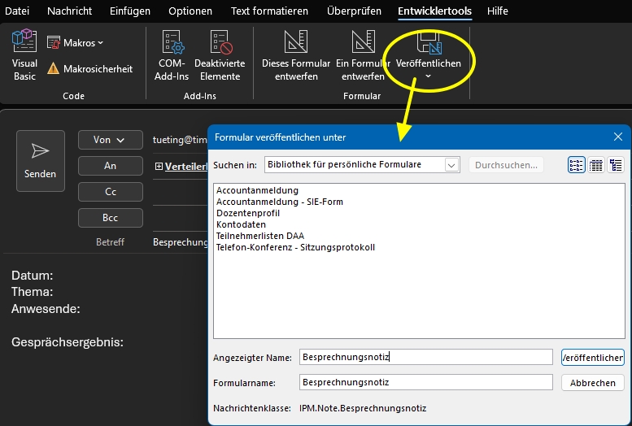
Task: Click the An recipients button
Action: click(110, 166)
